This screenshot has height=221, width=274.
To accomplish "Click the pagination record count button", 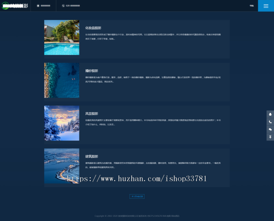I will coord(137,196).
